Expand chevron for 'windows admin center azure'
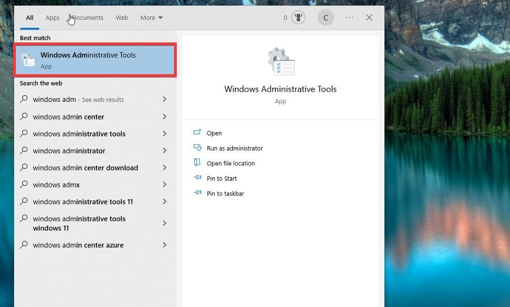 click(x=164, y=245)
